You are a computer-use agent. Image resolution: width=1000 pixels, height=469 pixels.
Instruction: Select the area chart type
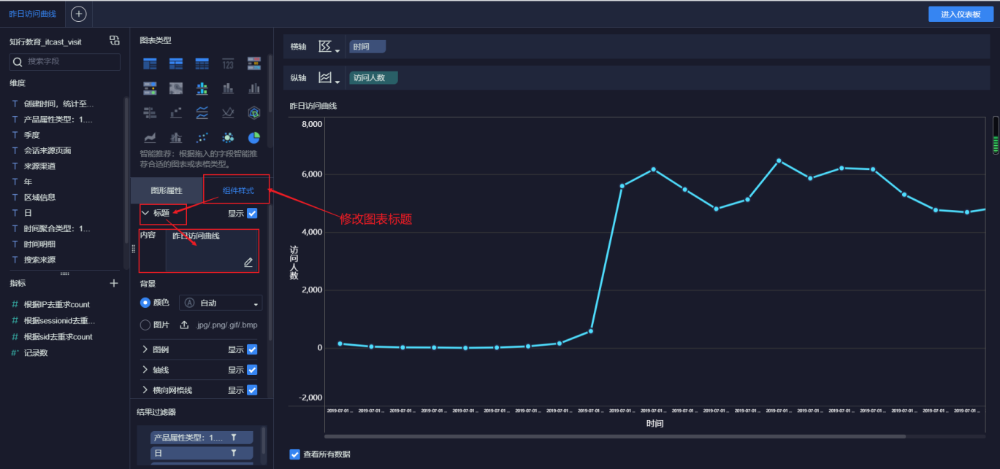tap(150, 137)
